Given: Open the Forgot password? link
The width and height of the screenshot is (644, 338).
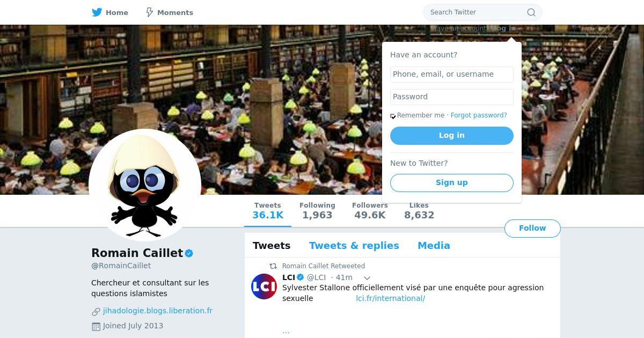Looking at the screenshot, I should point(479,115).
